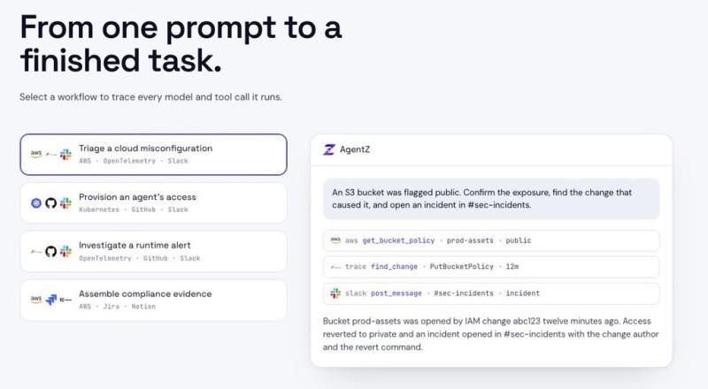Click the GitHub icon in the Investigate card
708x389 pixels.
tap(51, 251)
